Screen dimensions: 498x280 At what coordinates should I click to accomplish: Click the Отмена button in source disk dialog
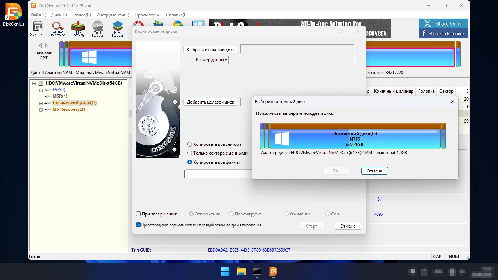374,171
